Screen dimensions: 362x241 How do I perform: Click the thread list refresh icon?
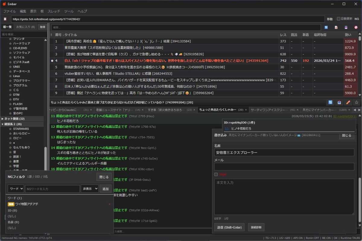[x=326, y=27]
